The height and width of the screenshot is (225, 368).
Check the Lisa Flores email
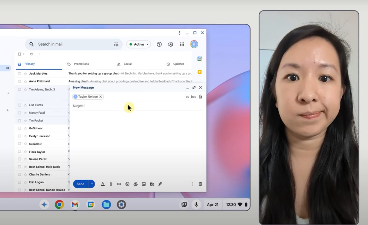click(19, 105)
